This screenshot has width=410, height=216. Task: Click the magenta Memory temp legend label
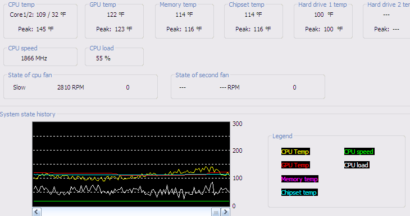[300, 179]
